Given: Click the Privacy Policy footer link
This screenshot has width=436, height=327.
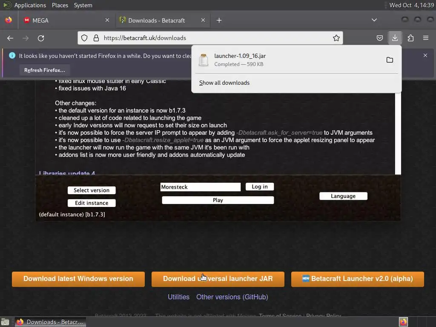Looking at the screenshot, I should 324,316.
